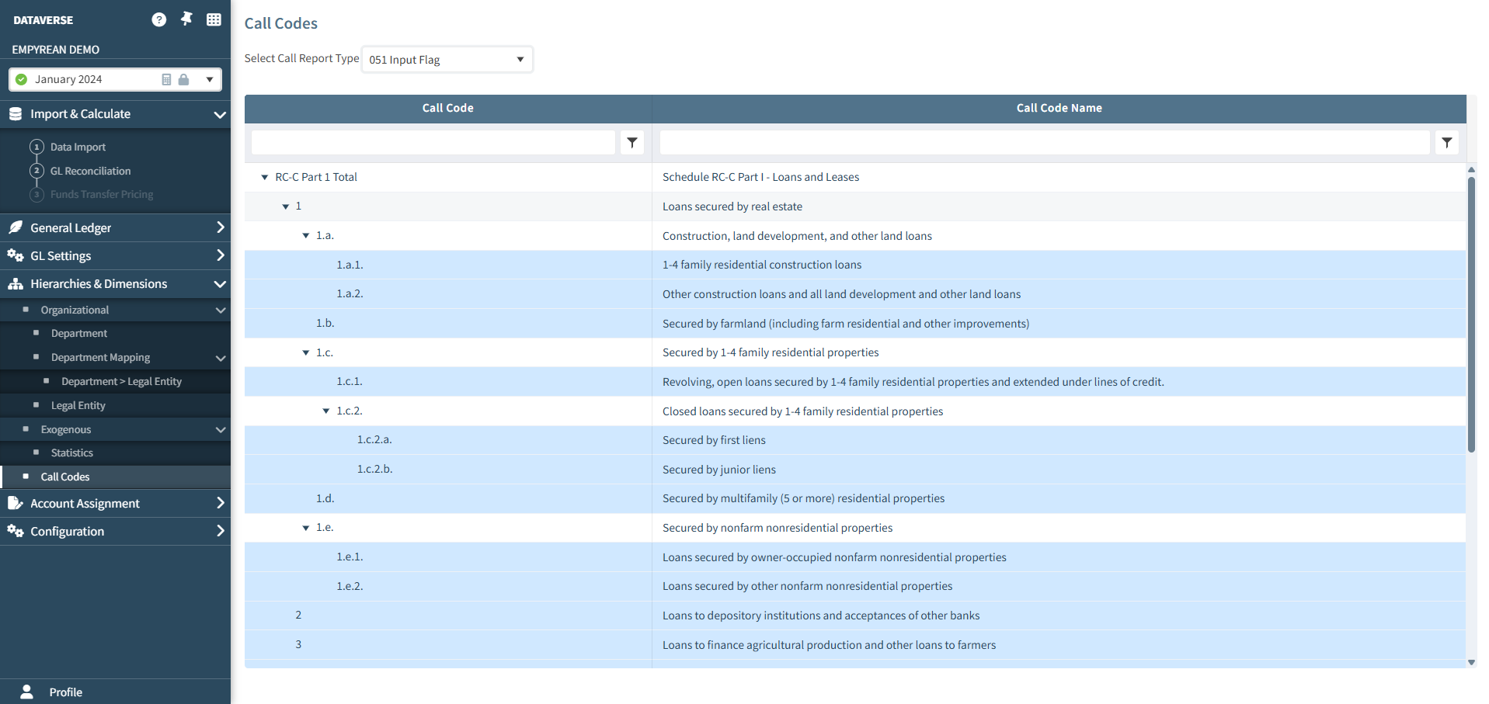This screenshot has width=1489, height=704.
Task: Click the Profile user icon
Action: point(27,692)
